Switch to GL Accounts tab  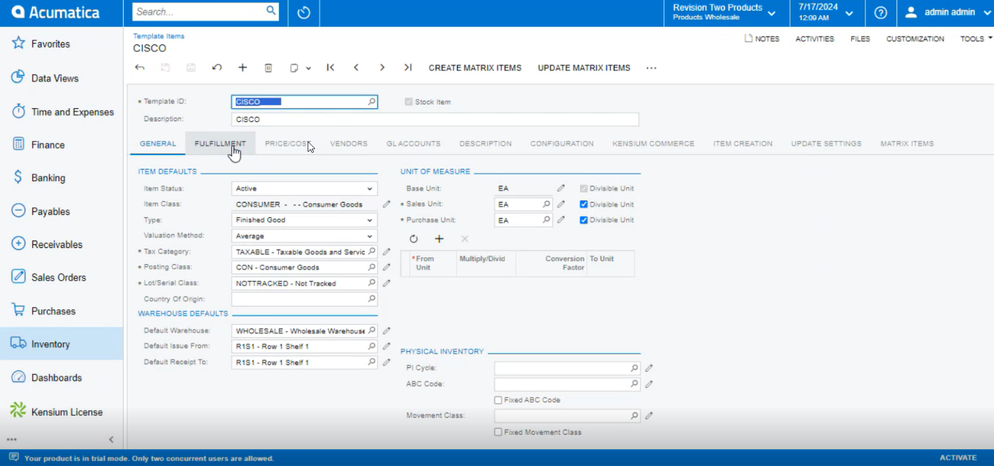[413, 144]
